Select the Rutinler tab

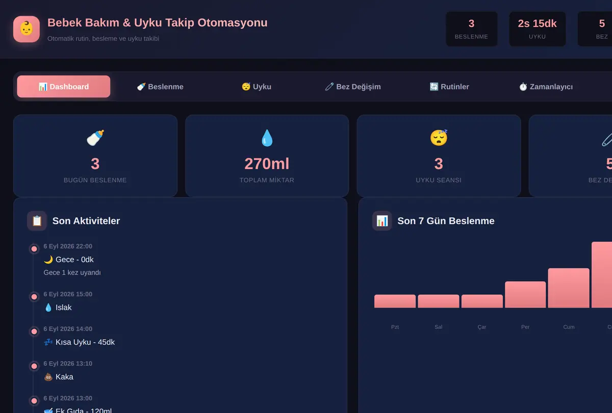449,87
